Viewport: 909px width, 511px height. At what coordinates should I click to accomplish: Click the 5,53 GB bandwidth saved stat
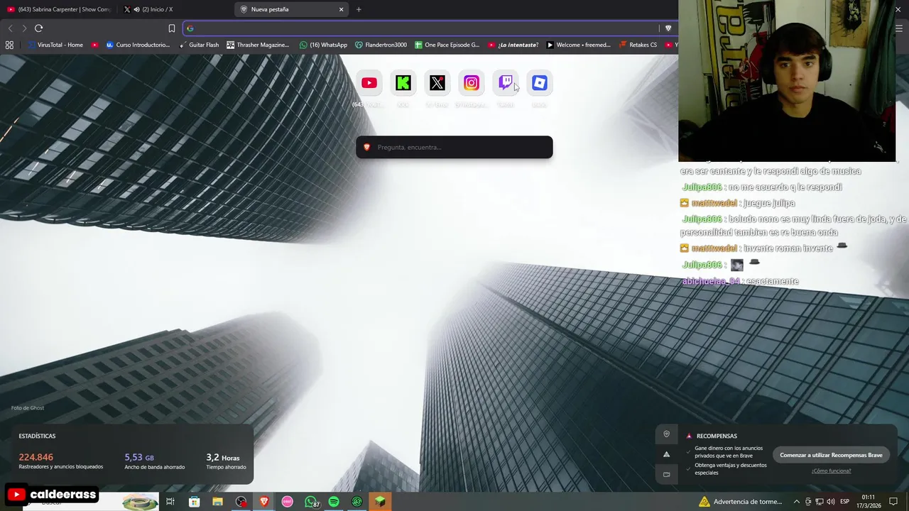154,461
